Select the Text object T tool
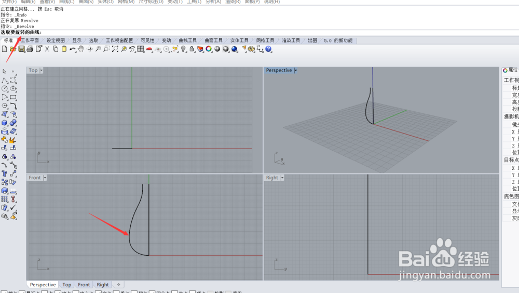 [5, 174]
